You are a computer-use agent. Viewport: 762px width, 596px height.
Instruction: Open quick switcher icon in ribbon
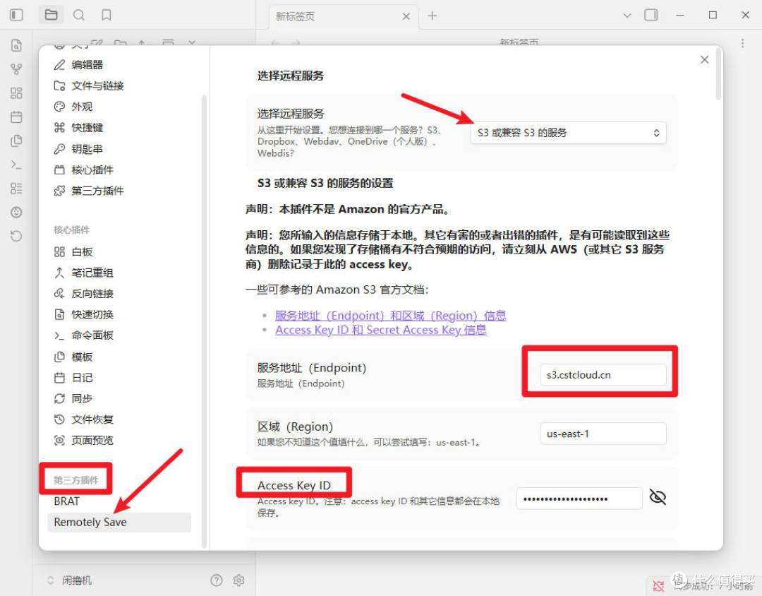pos(16,46)
